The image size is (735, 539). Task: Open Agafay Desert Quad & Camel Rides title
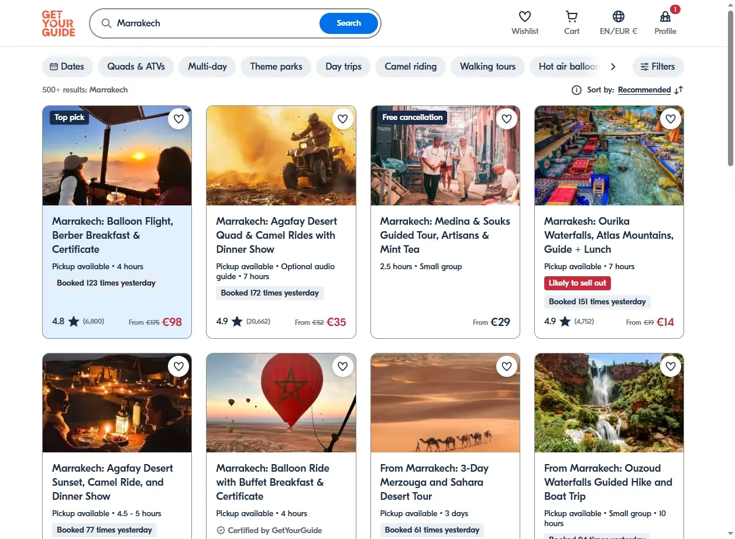point(277,235)
